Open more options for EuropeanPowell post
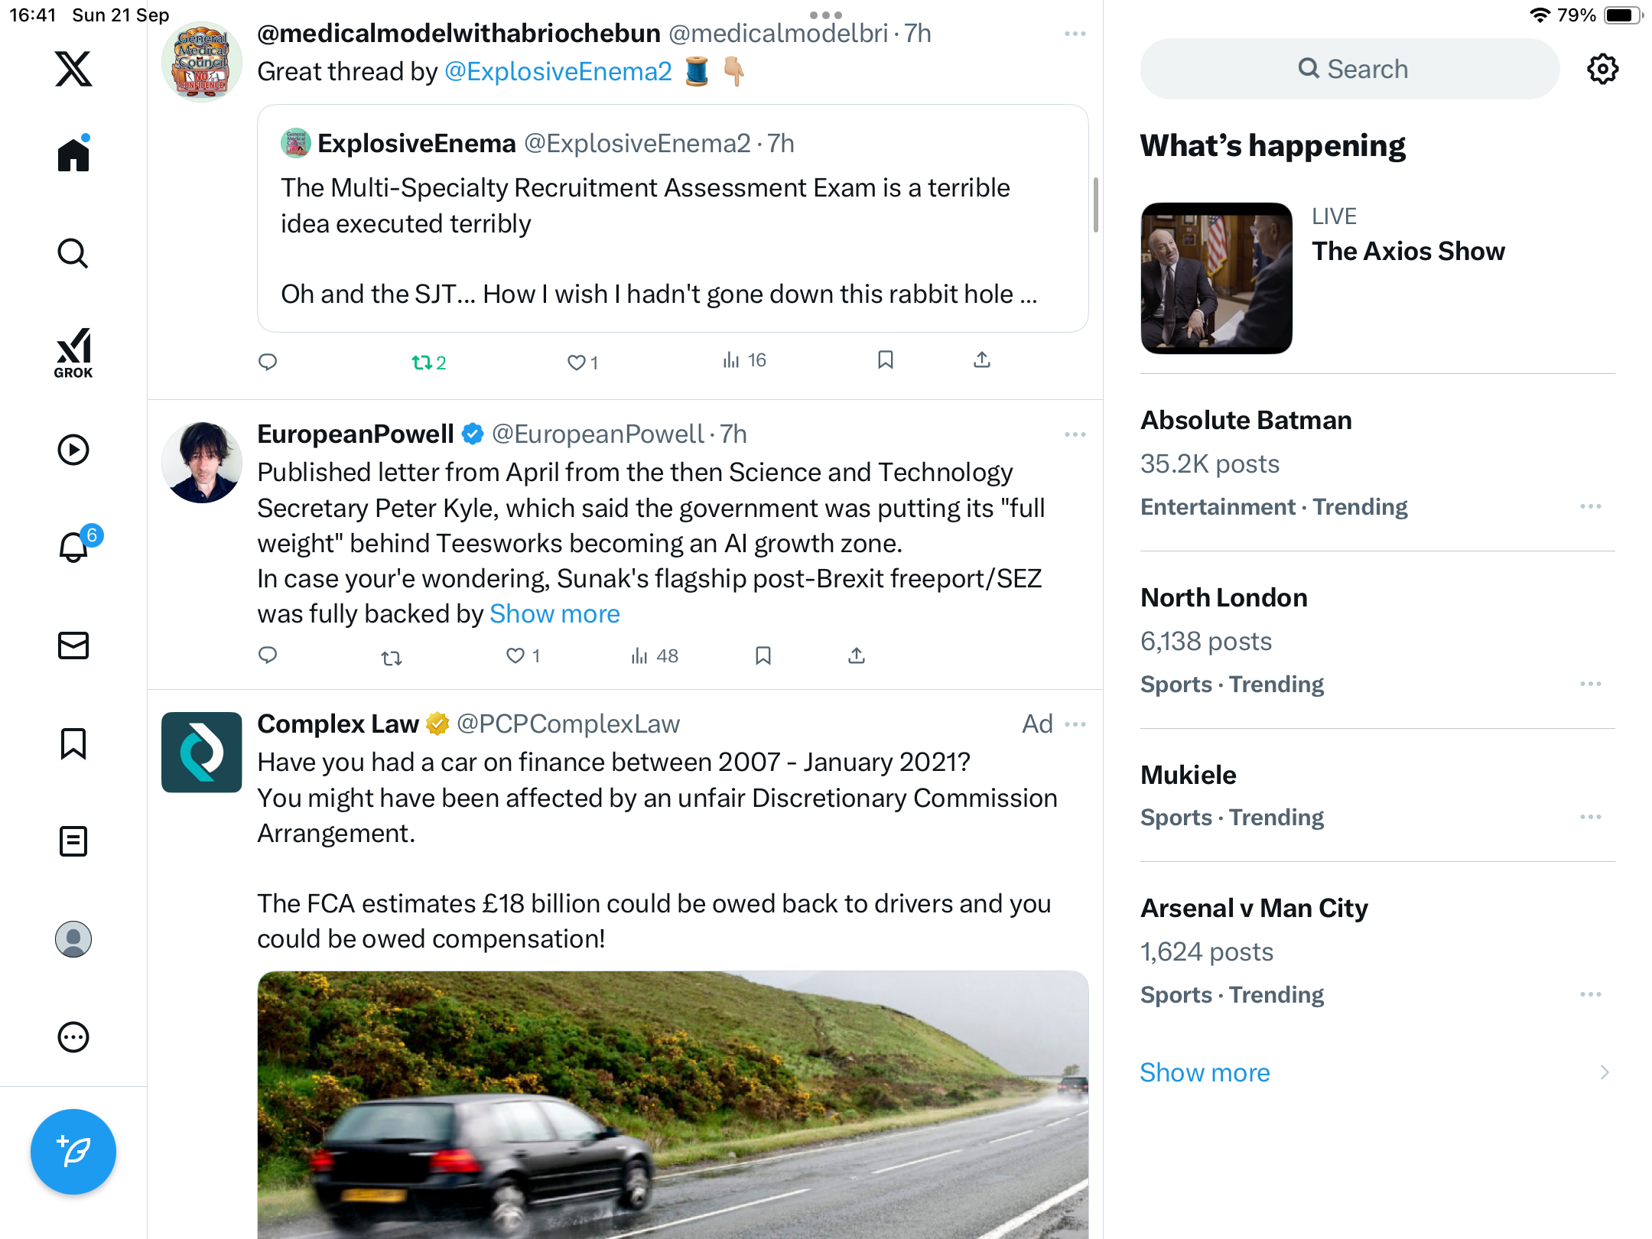The height and width of the screenshot is (1239, 1652). 1075,434
